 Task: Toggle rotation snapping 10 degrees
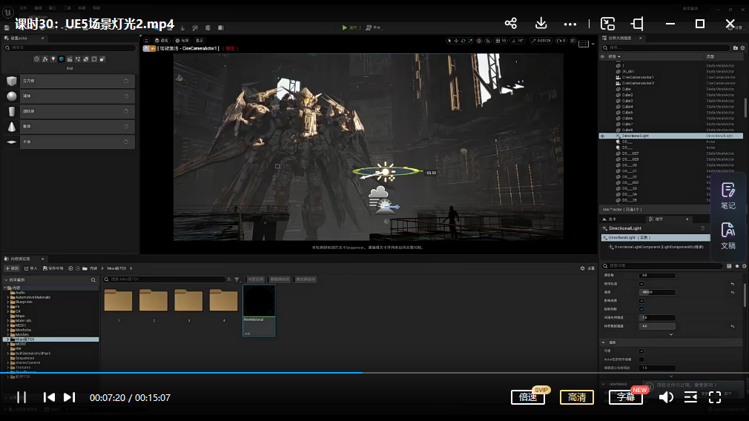[518, 41]
